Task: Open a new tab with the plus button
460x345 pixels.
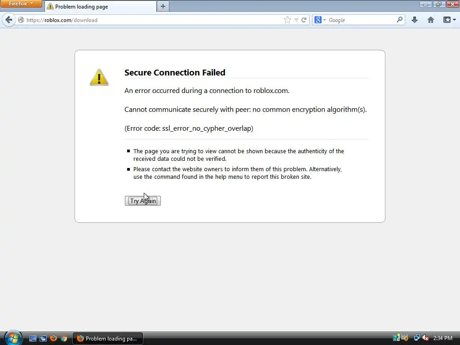Action: coord(163,6)
